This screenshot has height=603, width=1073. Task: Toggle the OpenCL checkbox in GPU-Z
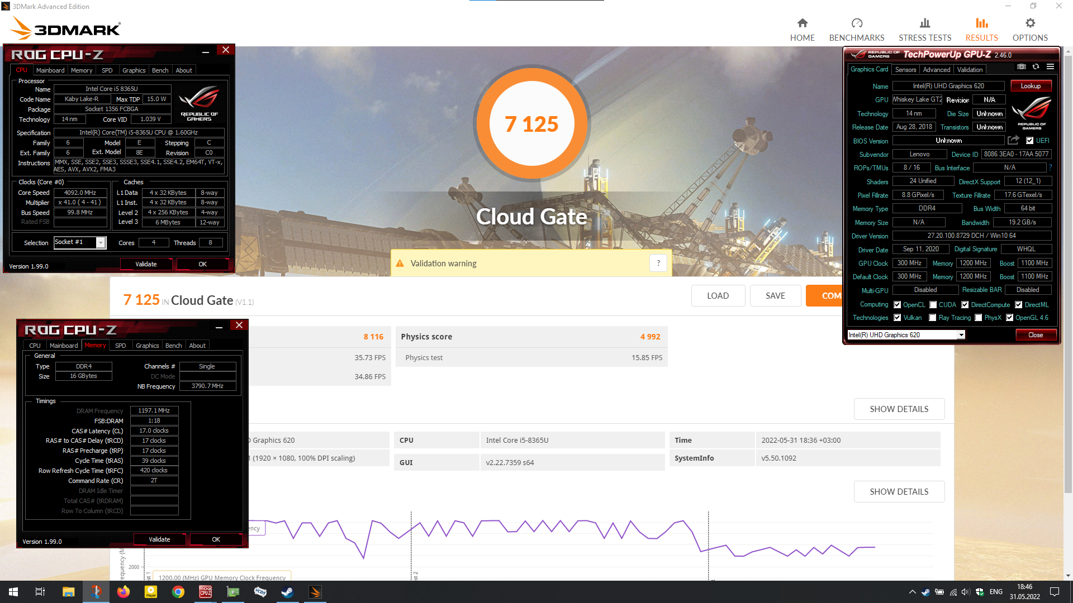point(897,305)
